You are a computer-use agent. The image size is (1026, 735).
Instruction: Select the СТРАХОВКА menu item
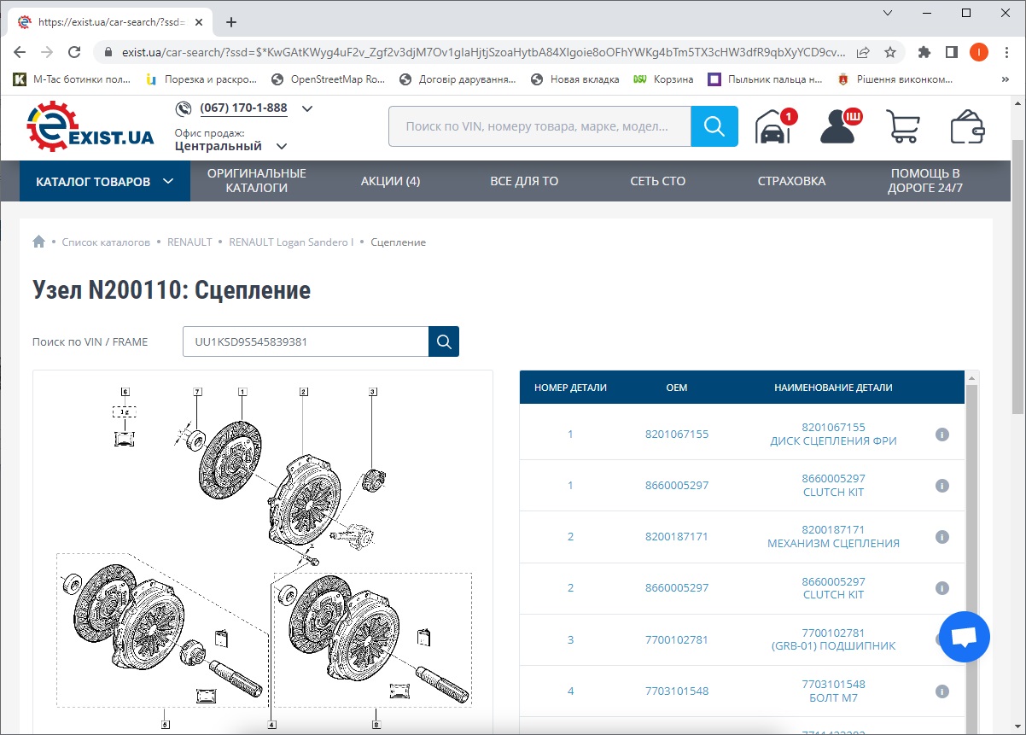click(791, 181)
